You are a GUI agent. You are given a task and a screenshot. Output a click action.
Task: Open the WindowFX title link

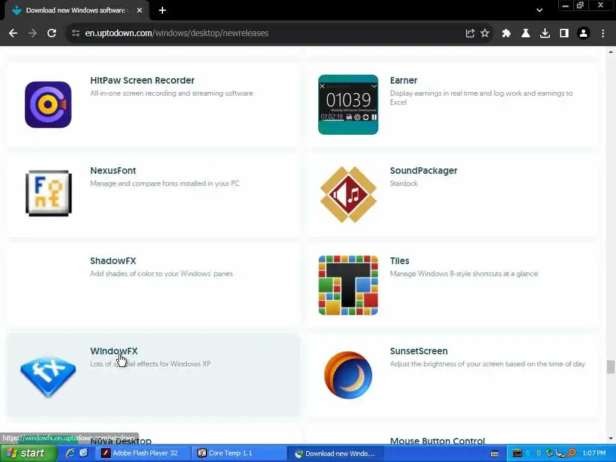(x=114, y=351)
